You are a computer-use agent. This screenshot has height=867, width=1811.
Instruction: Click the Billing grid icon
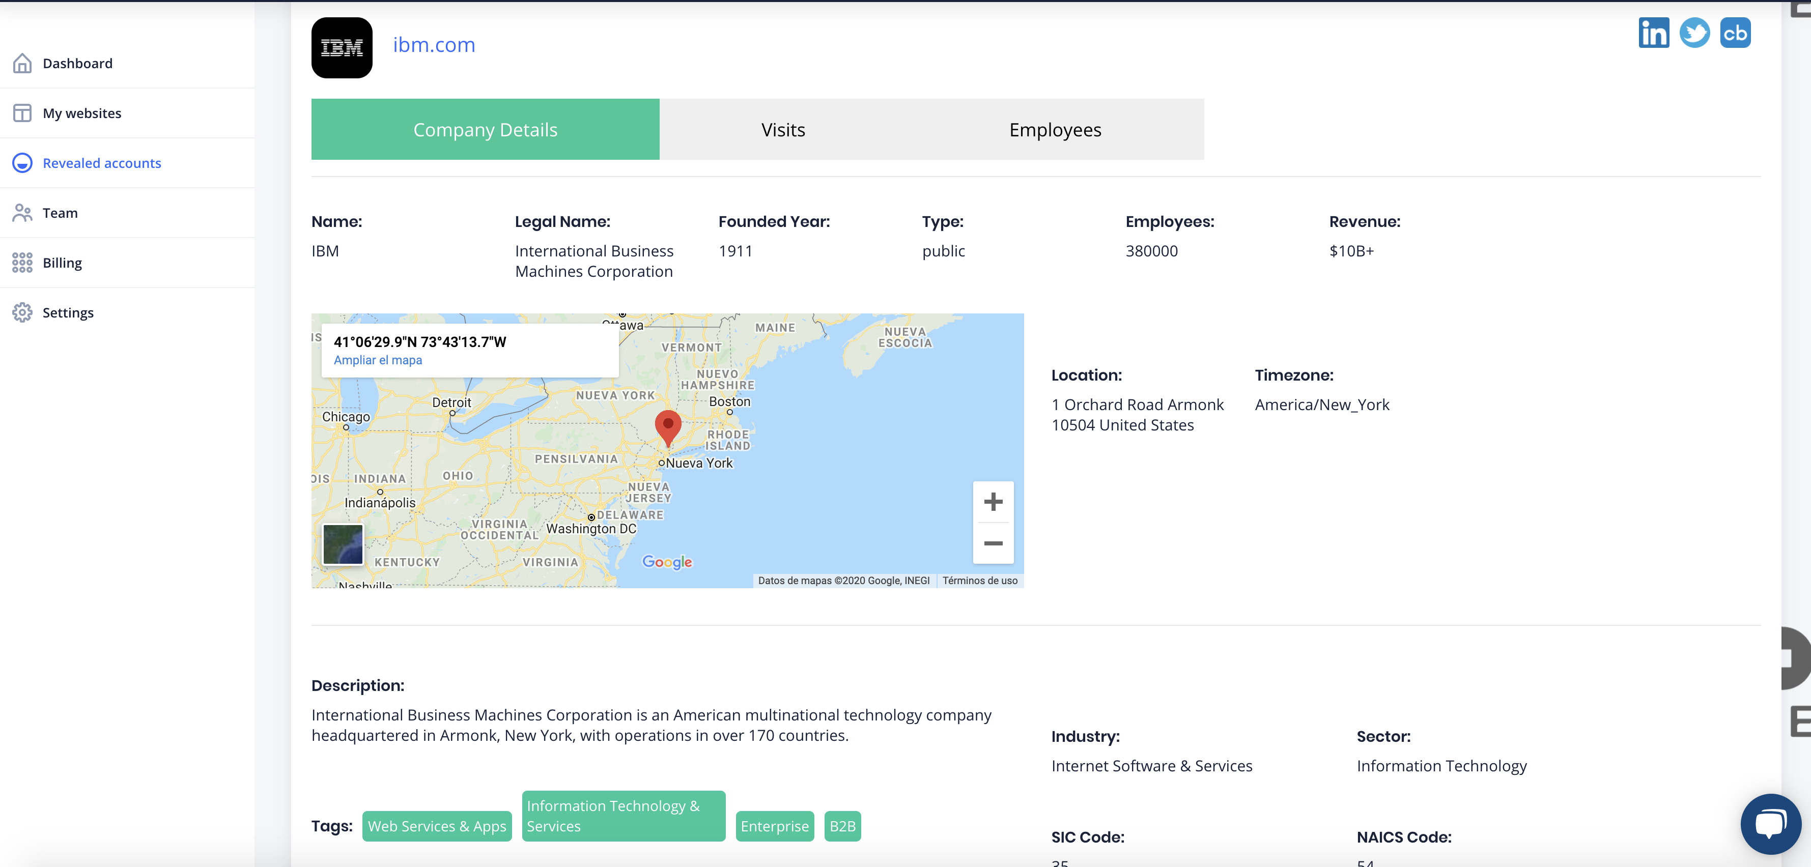22,263
